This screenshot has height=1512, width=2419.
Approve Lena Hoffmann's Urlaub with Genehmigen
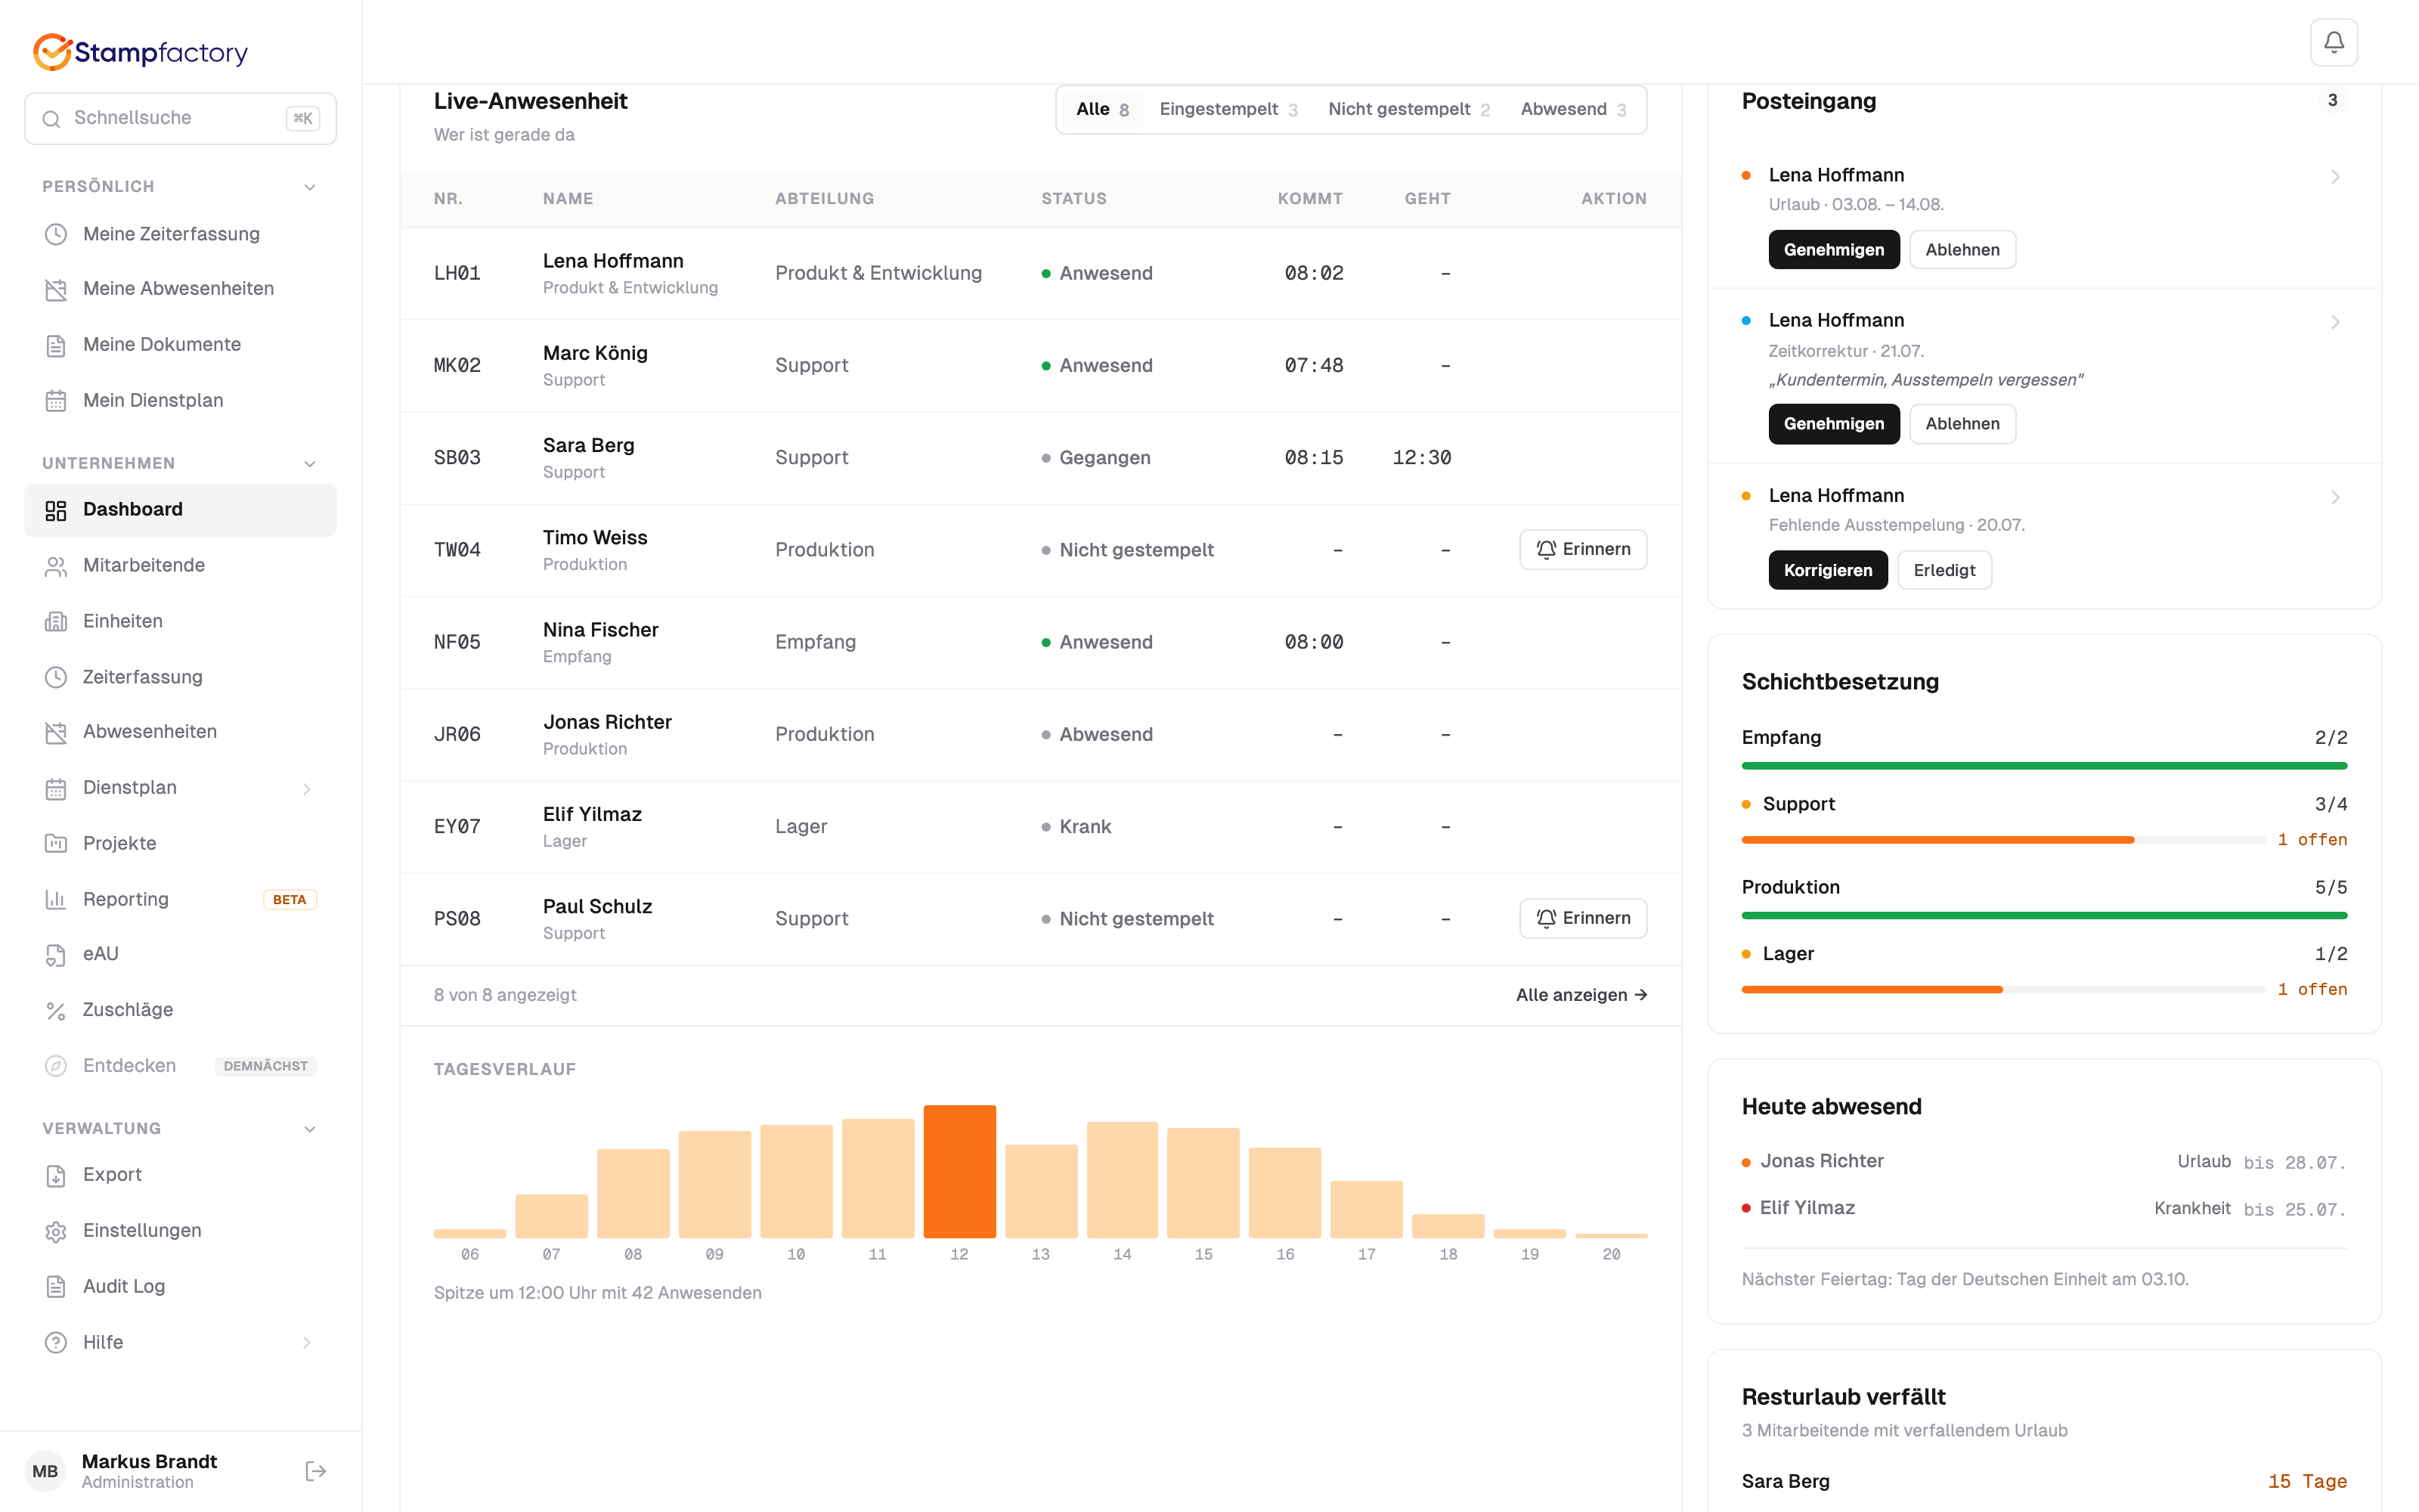click(1833, 250)
